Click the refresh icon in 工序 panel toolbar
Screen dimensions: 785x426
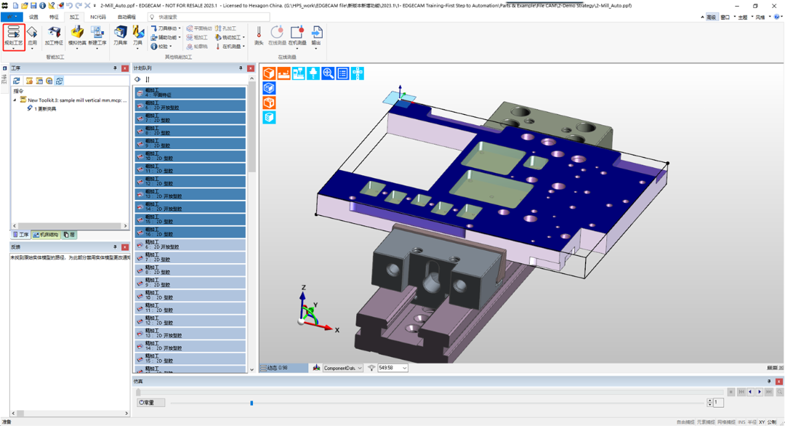pos(17,81)
